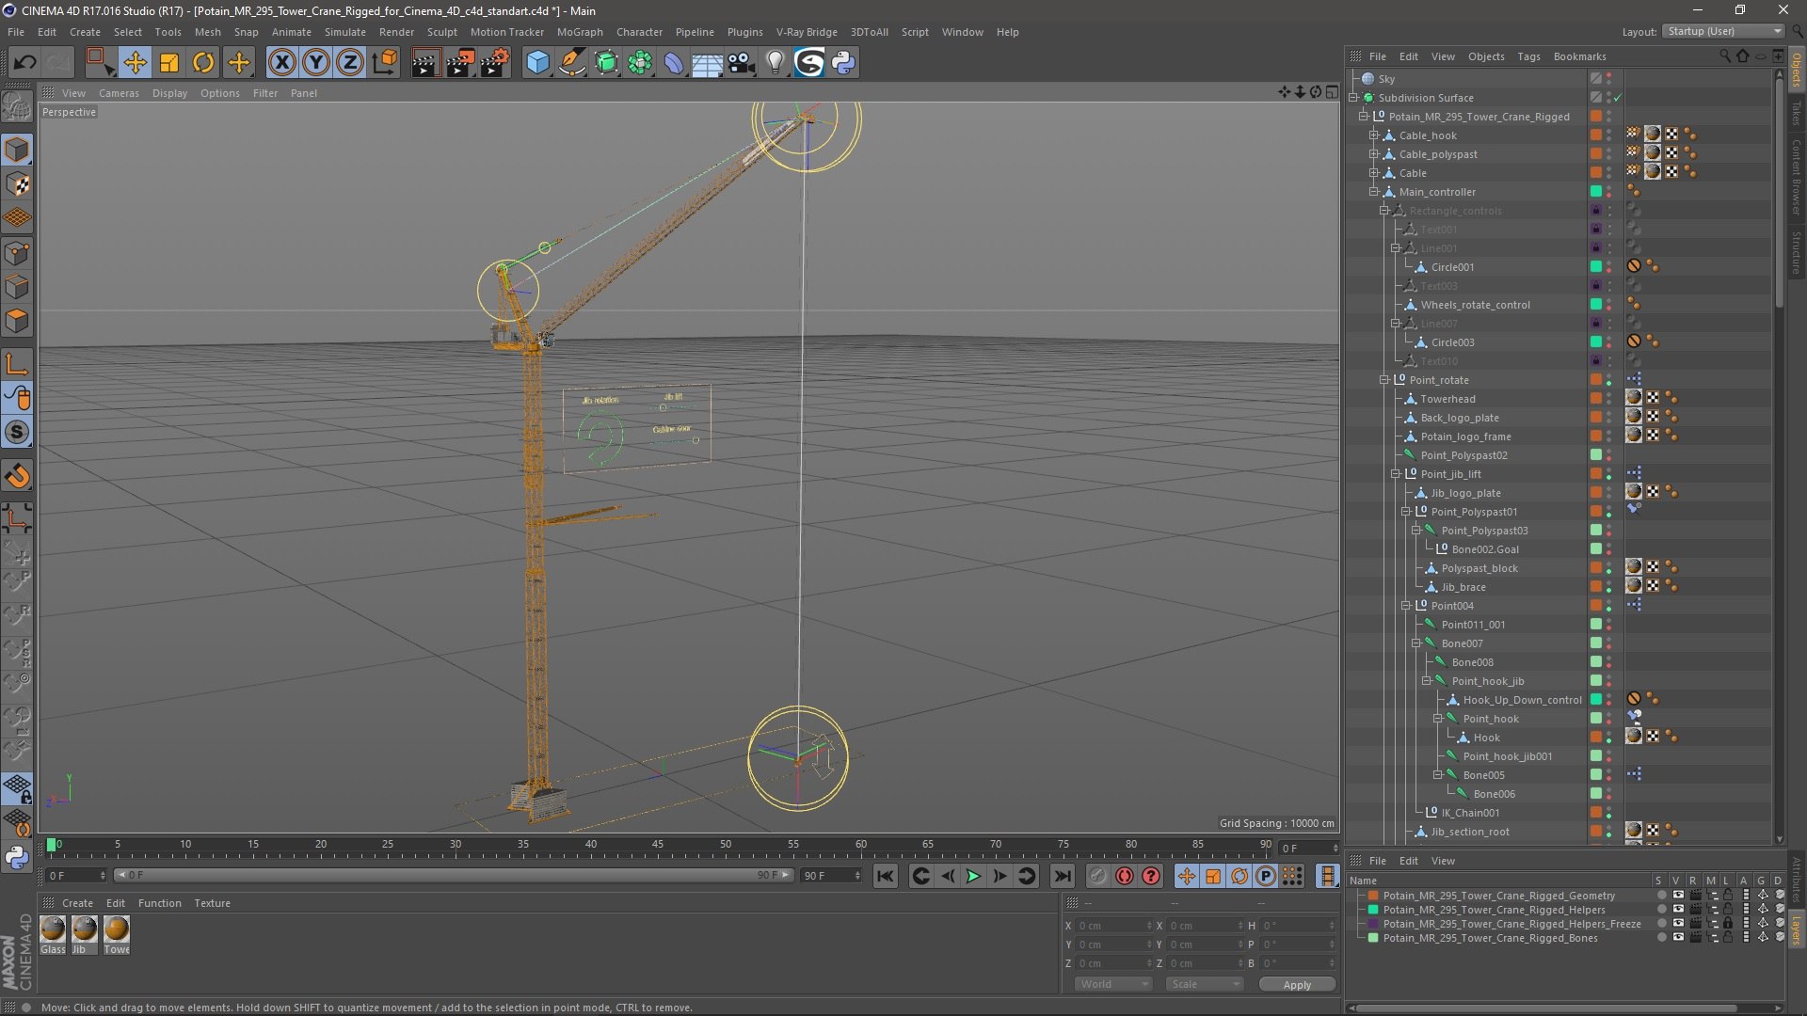Screen dimensions: 1807x1016
Task: Open the Character menu
Action: (639, 32)
